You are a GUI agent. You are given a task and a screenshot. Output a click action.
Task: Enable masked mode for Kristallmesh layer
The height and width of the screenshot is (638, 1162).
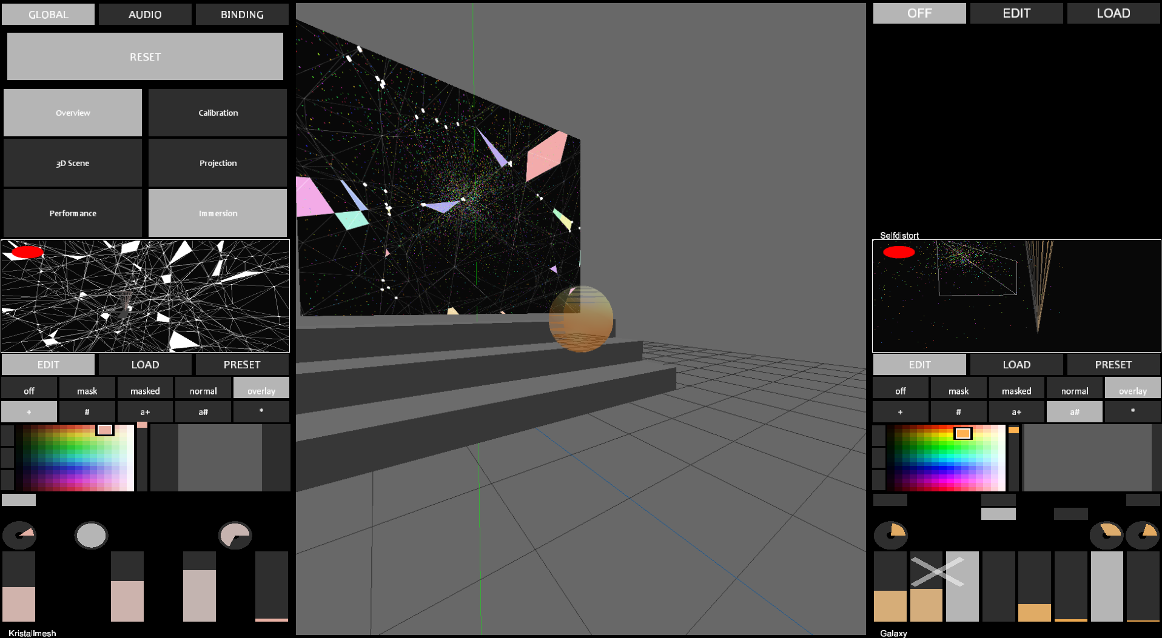145,391
